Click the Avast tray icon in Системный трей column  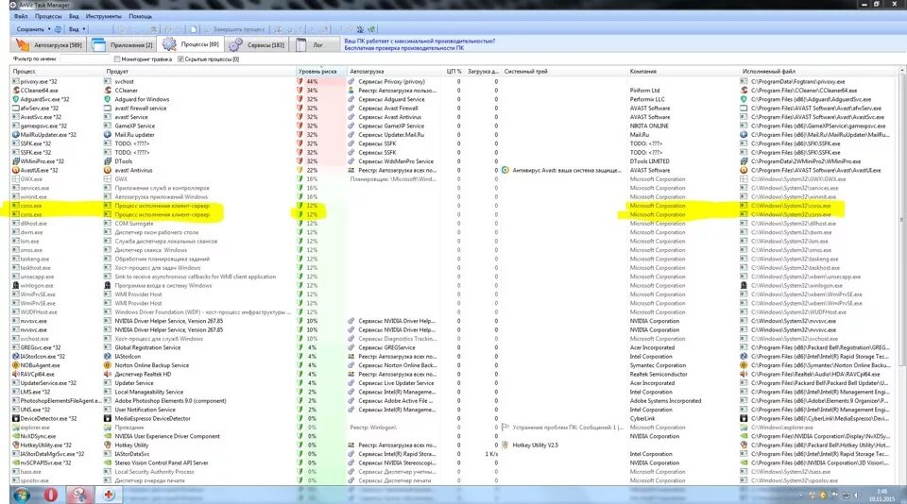[505, 170]
